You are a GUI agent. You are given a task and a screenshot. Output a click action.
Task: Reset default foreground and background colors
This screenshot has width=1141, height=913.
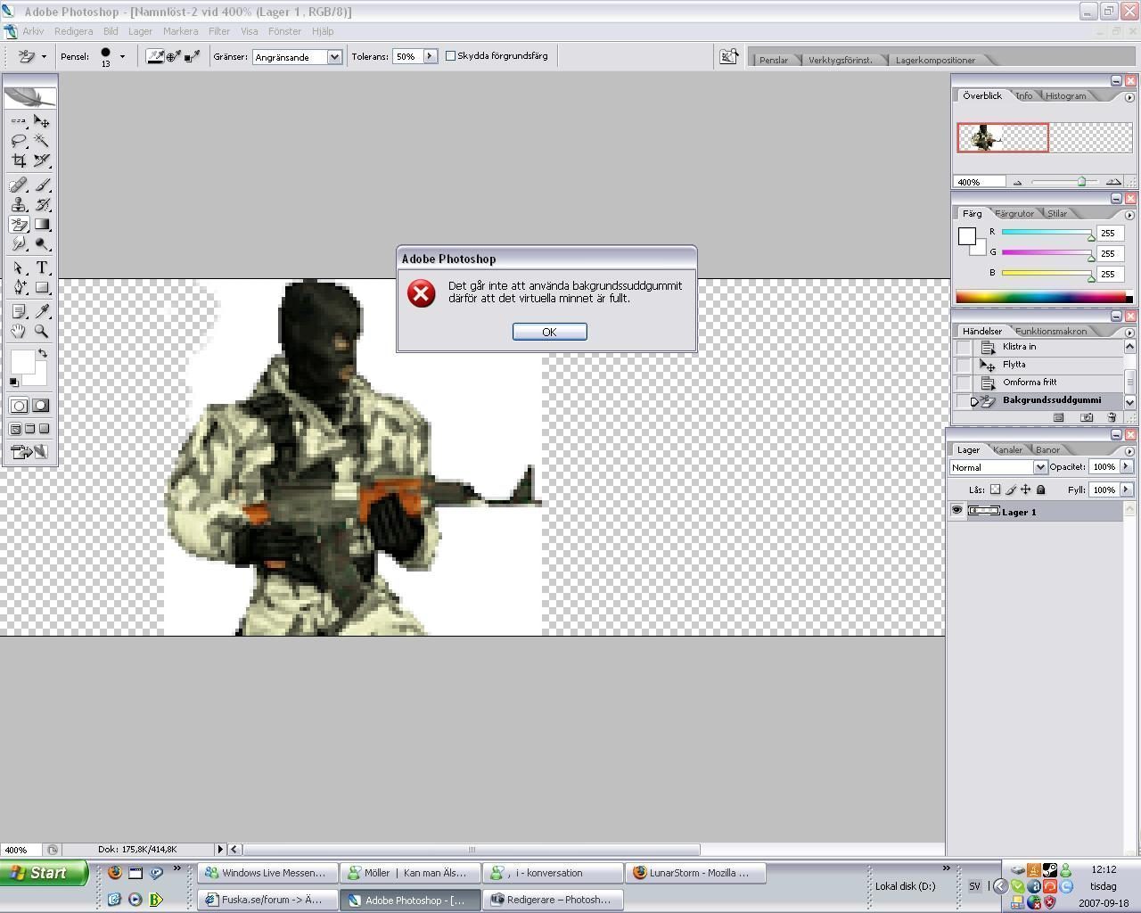[x=13, y=382]
